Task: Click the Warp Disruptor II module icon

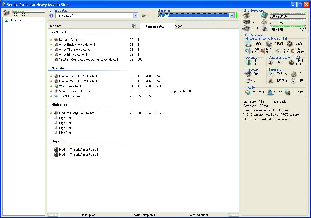Action: pyautogui.click(x=56, y=86)
